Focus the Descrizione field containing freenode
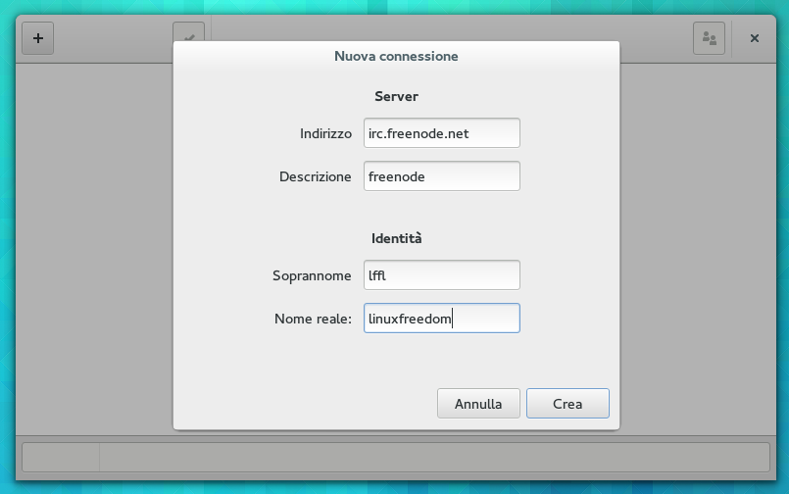The width and height of the screenshot is (789, 494). click(442, 176)
